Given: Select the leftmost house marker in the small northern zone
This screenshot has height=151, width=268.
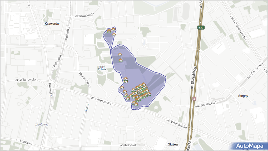Looking at the screenshot, I should [x=109, y=31].
